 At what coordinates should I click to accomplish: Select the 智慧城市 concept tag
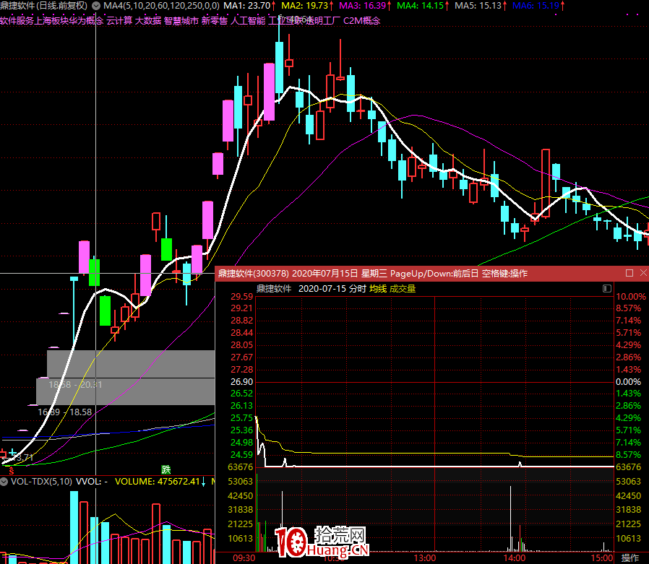pos(181,20)
